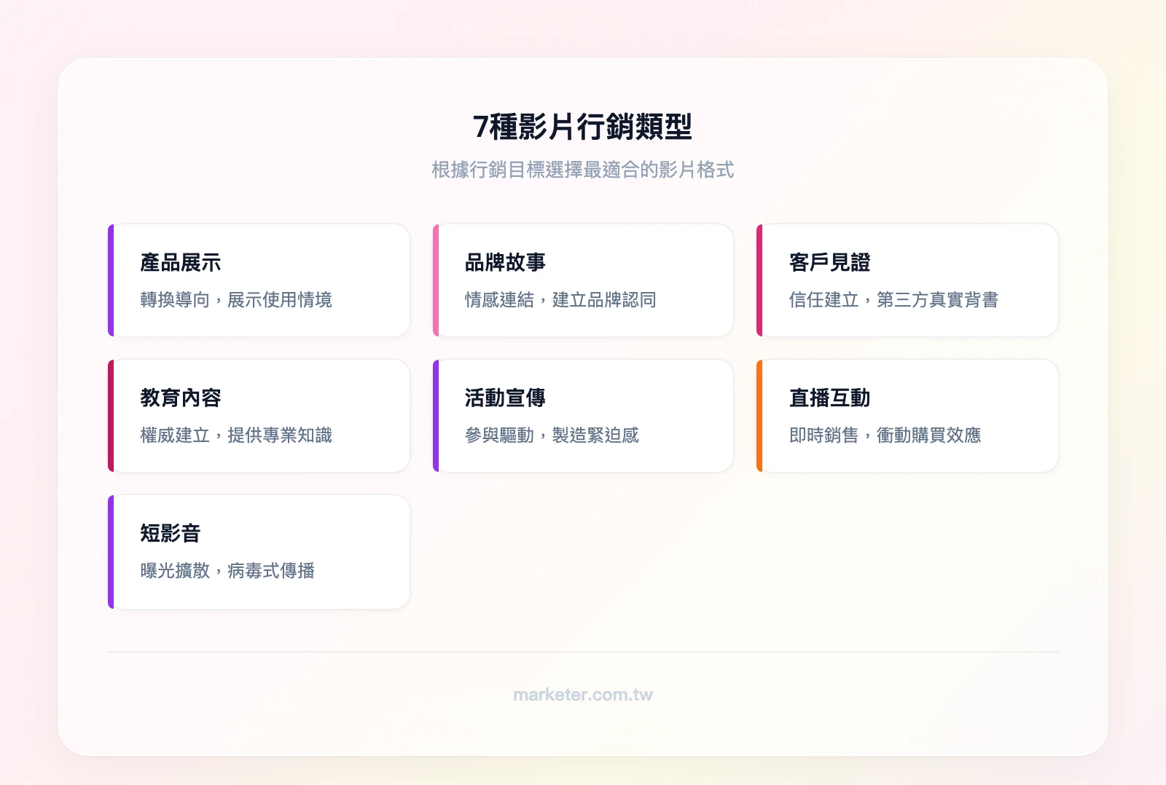Click the 產品展示 card

(x=259, y=280)
